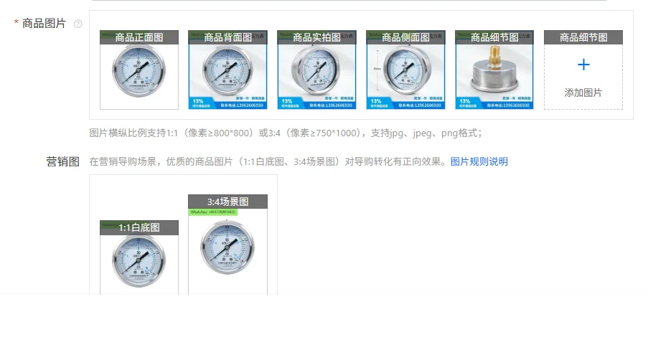The image size is (648, 345).
Task: Click the 商品正面图 header label
Action: click(139, 37)
